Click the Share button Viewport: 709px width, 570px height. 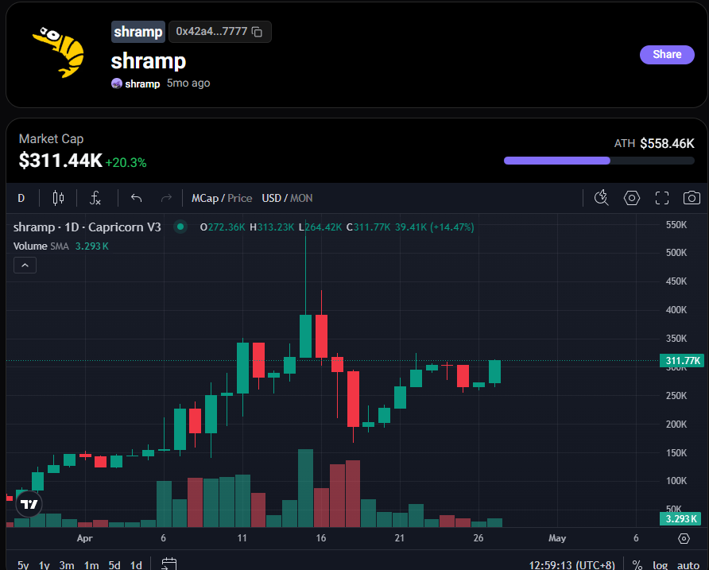667,54
